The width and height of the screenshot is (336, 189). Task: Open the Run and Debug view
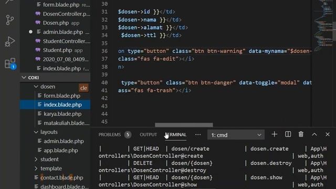point(9,41)
